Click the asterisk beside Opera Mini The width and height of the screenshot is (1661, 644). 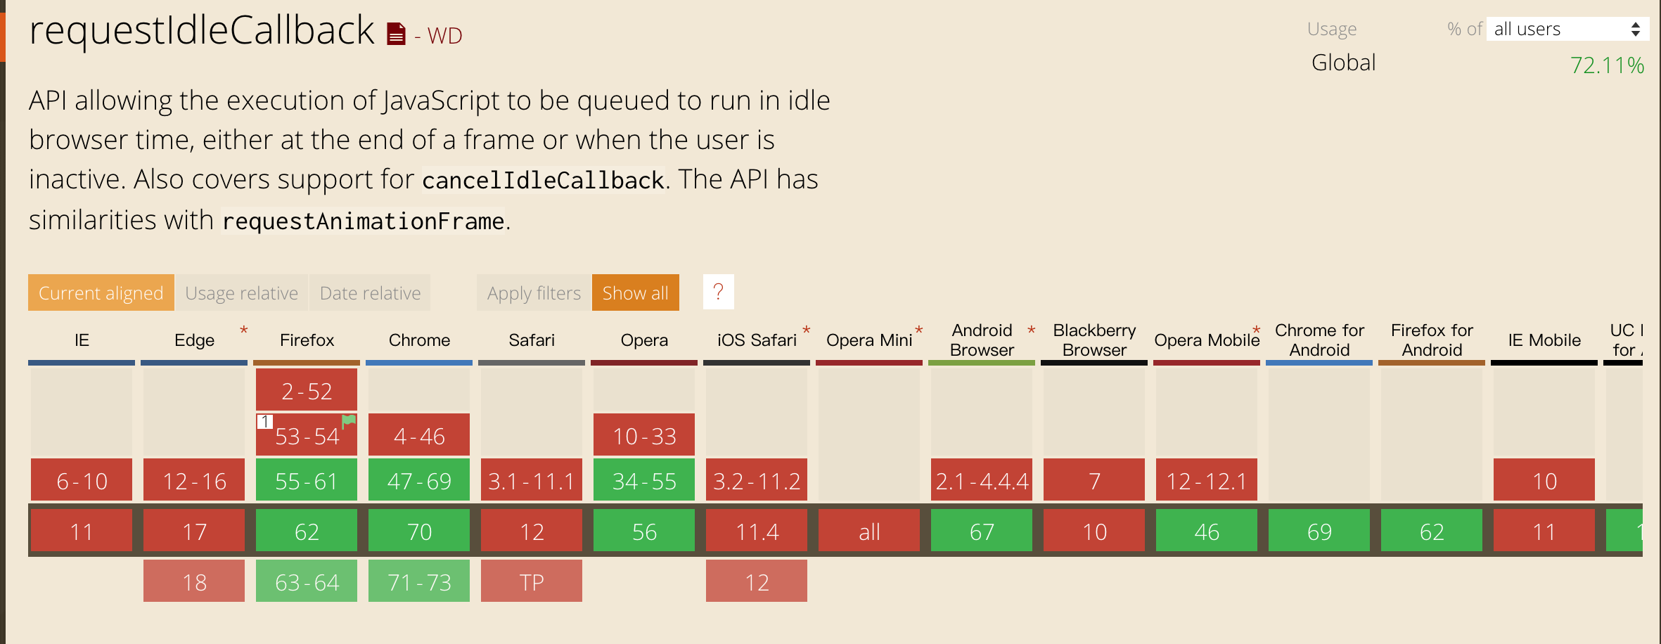918,330
